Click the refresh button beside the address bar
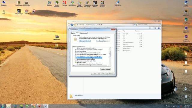 point(135,25)
